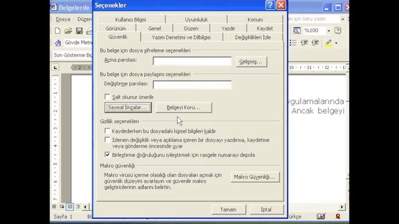The image size is (399, 224).
Task: Go to Yazdır tab
Action: coord(228,29)
